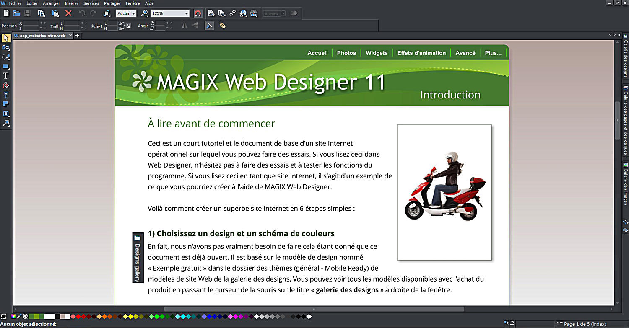
Task: Click the Export website globe icon
Action: click(x=243, y=13)
